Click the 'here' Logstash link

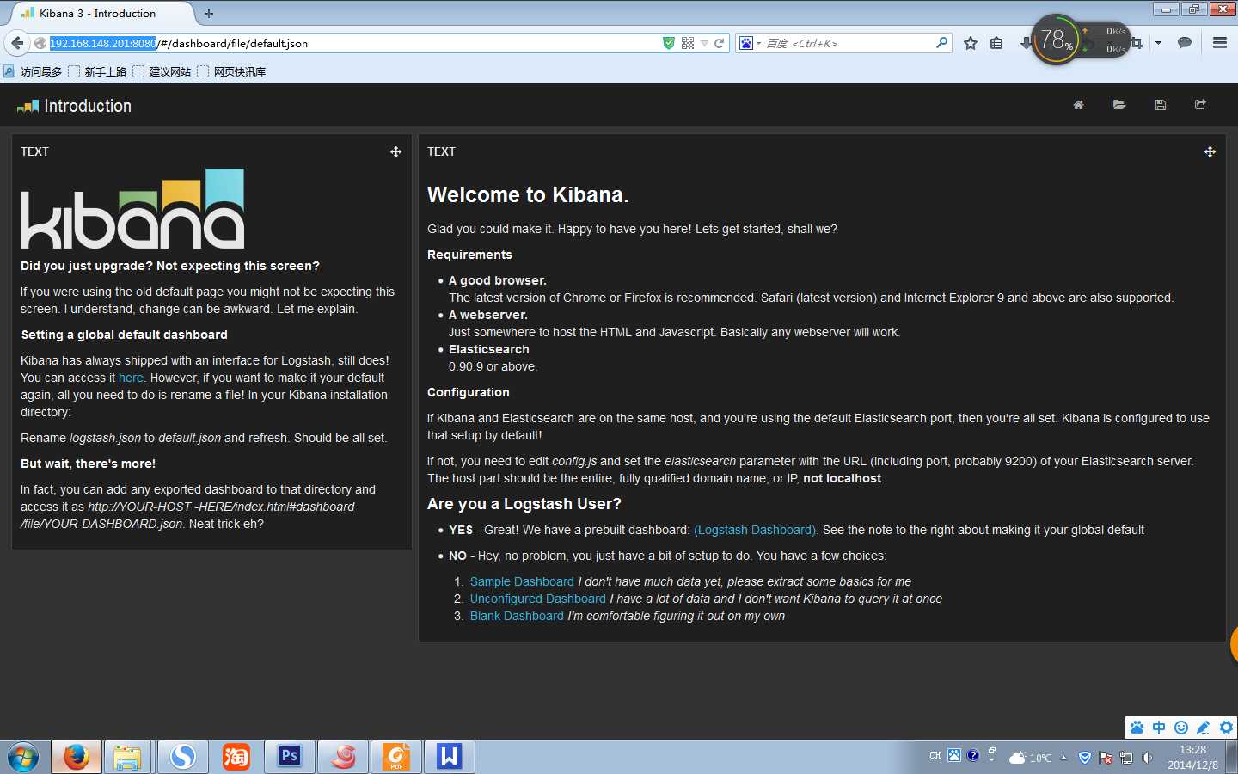[131, 378]
